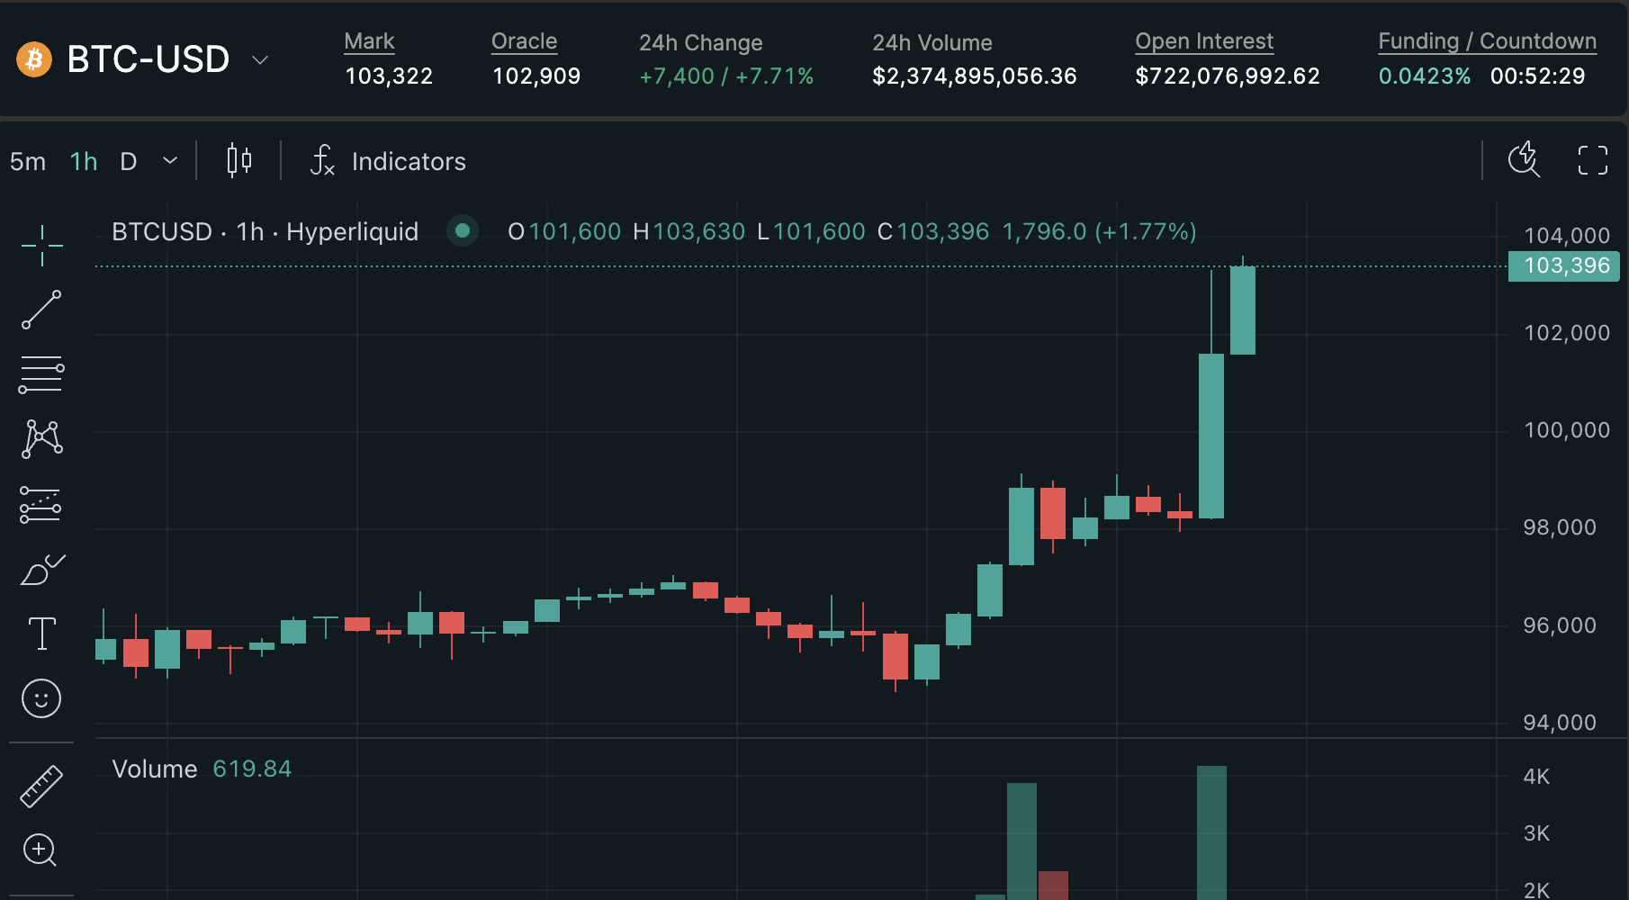1629x900 pixels.
Task: Select the 1h timeframe
Action: click(84, 162)
